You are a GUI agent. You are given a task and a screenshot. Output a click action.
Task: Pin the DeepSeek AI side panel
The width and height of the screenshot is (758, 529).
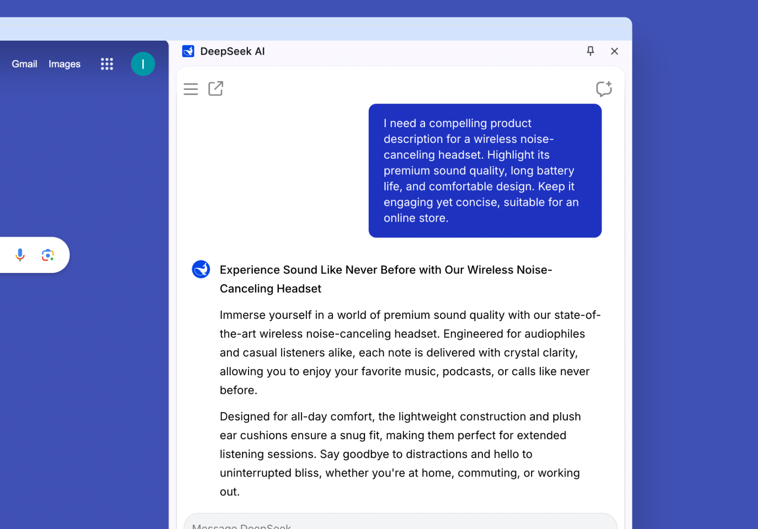[x=590, y=51]
